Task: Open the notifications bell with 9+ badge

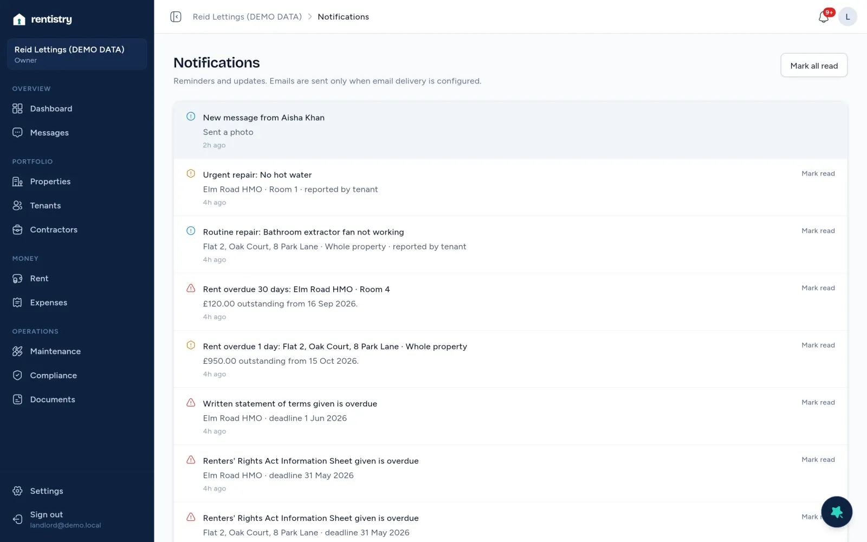Action: click(x=824, y=17)
